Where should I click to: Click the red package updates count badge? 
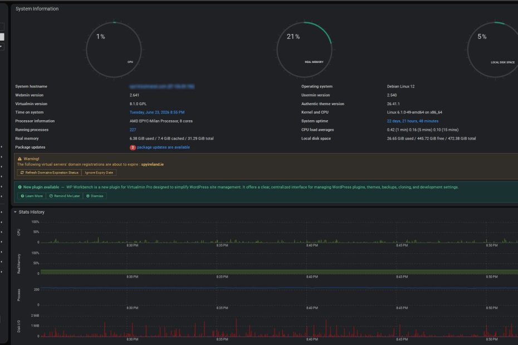point(133,147)
